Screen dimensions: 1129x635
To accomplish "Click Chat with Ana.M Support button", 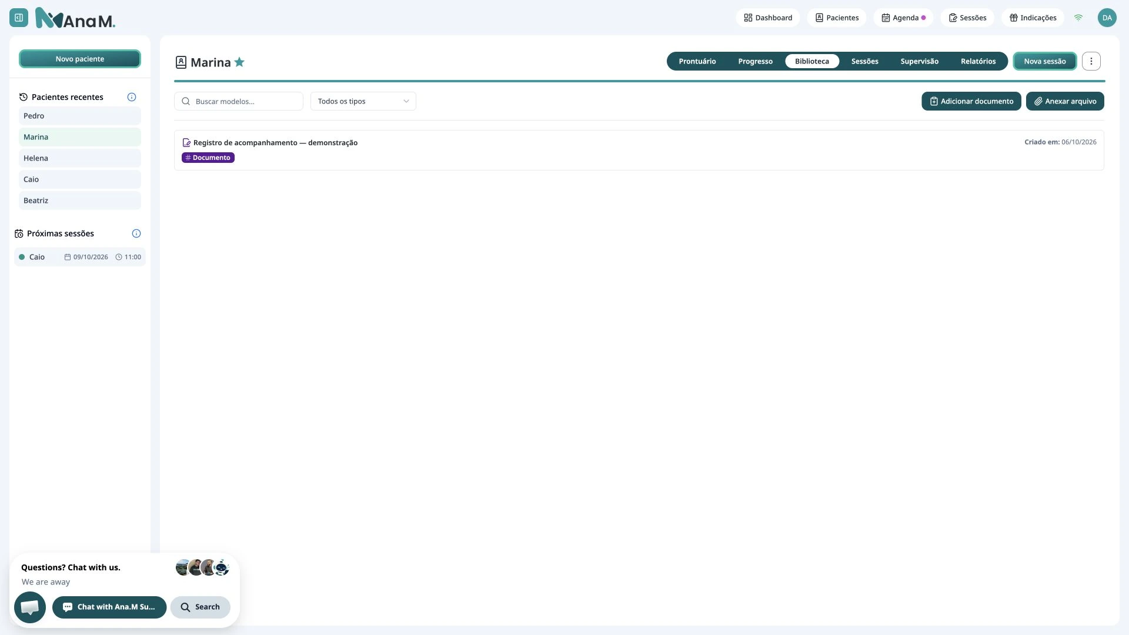I will coord(109,607).
